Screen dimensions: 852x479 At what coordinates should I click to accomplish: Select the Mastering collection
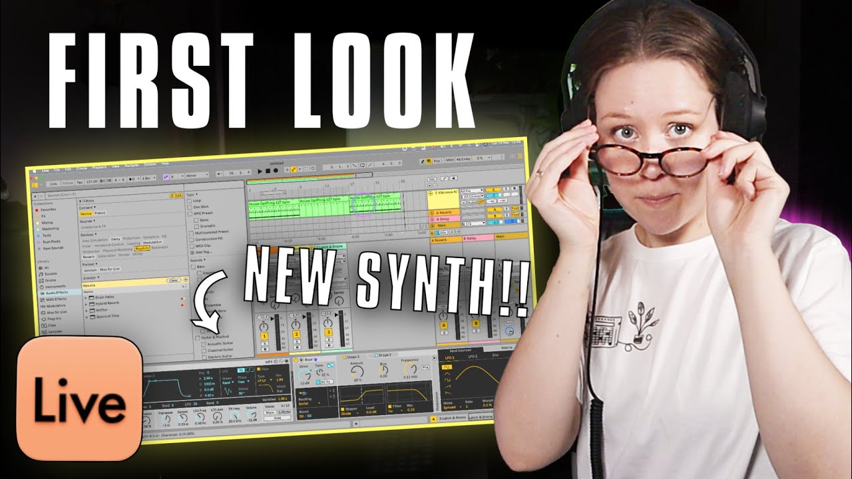[x=50, y=229]
